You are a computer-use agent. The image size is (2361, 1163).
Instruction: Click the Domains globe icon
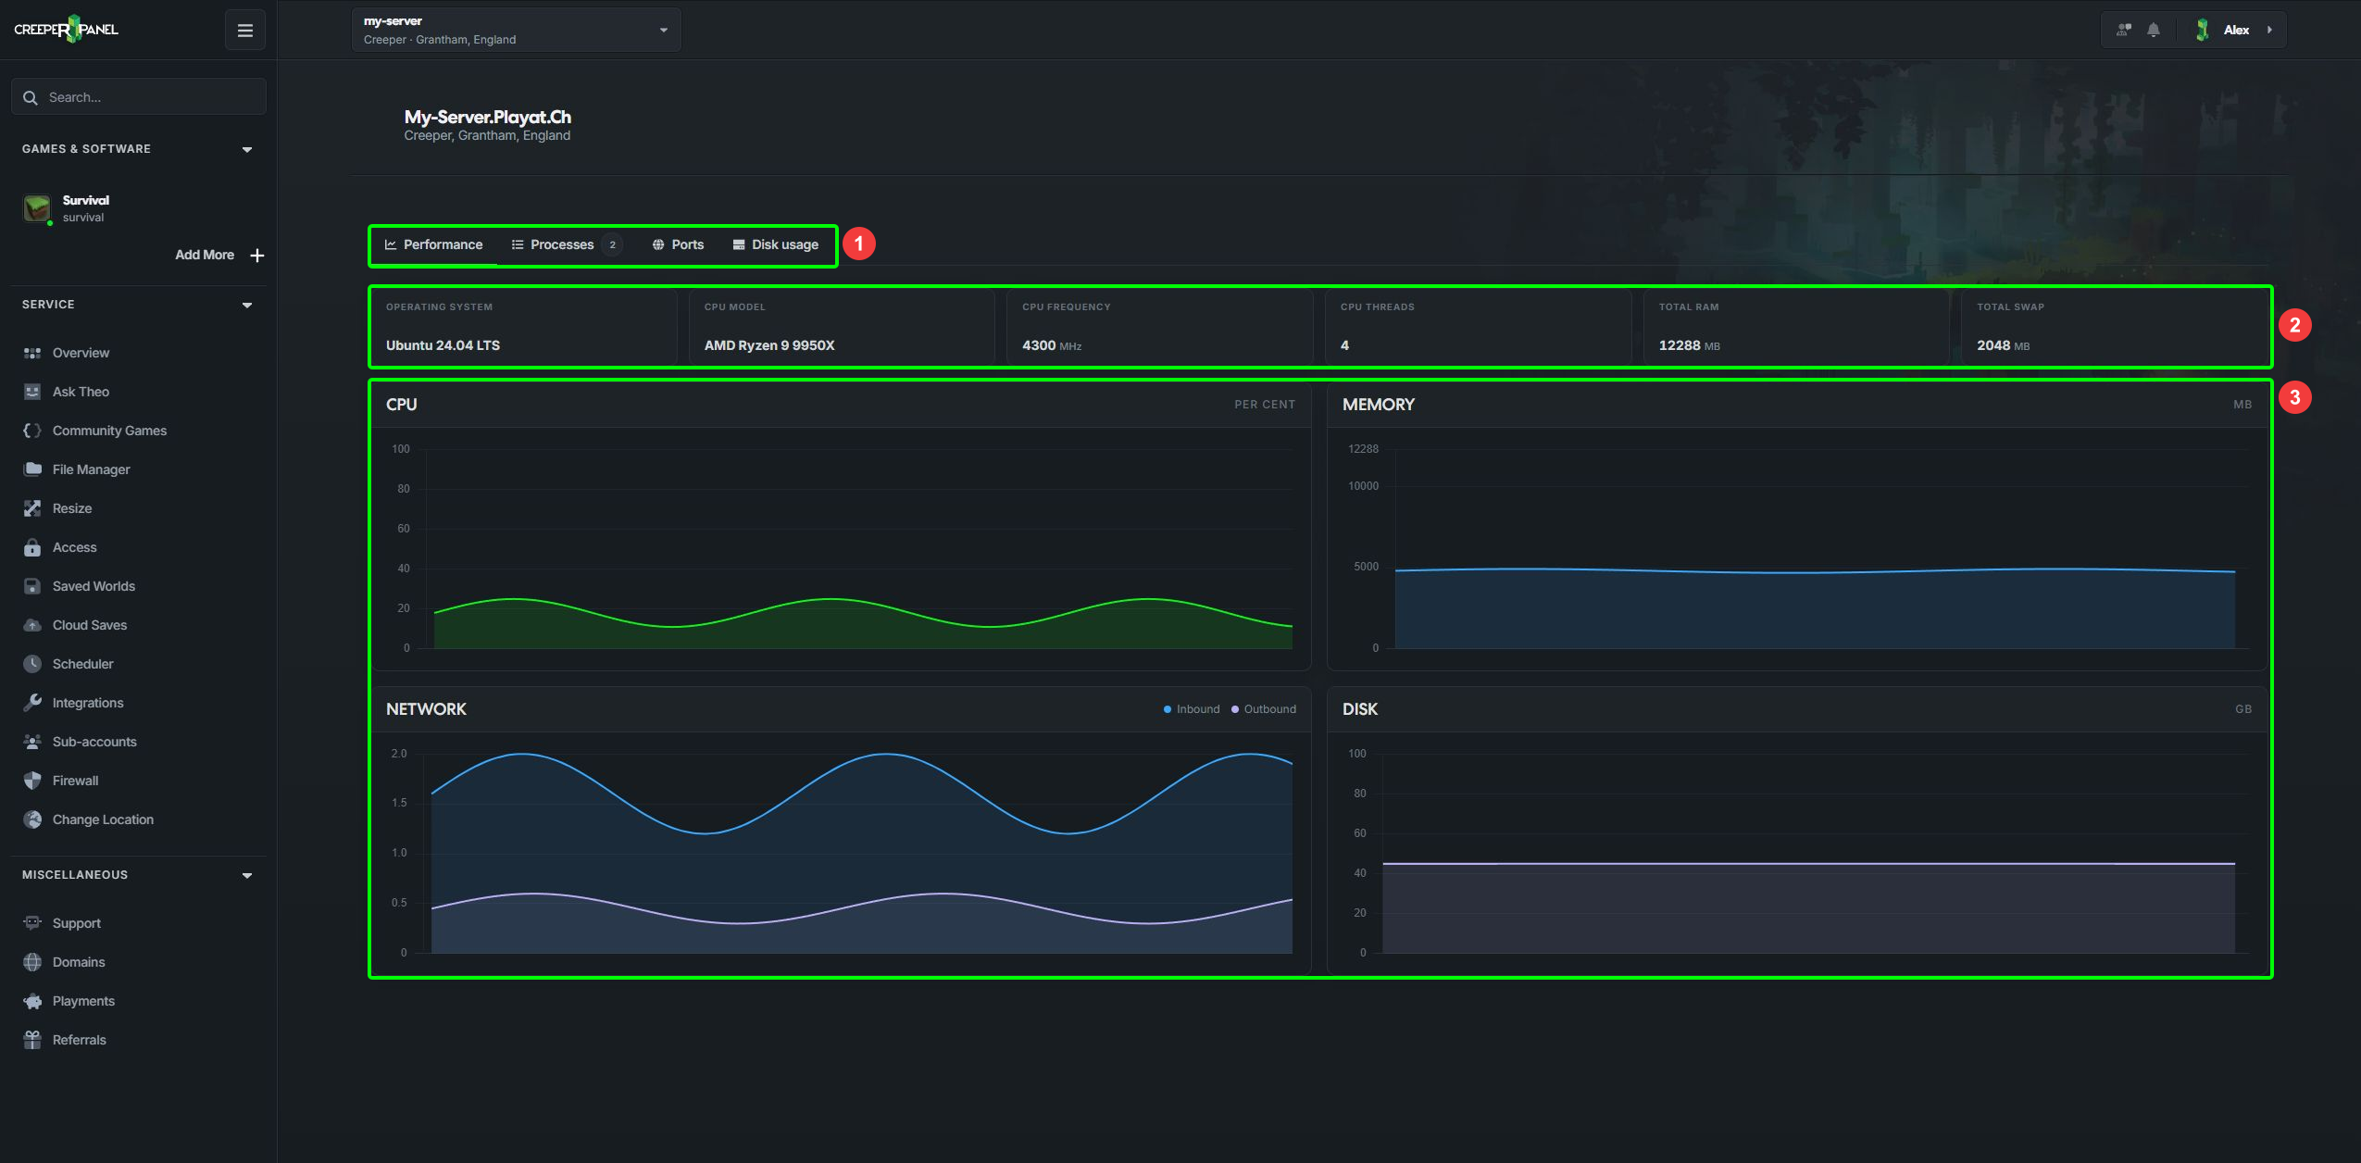click(32, 962)
